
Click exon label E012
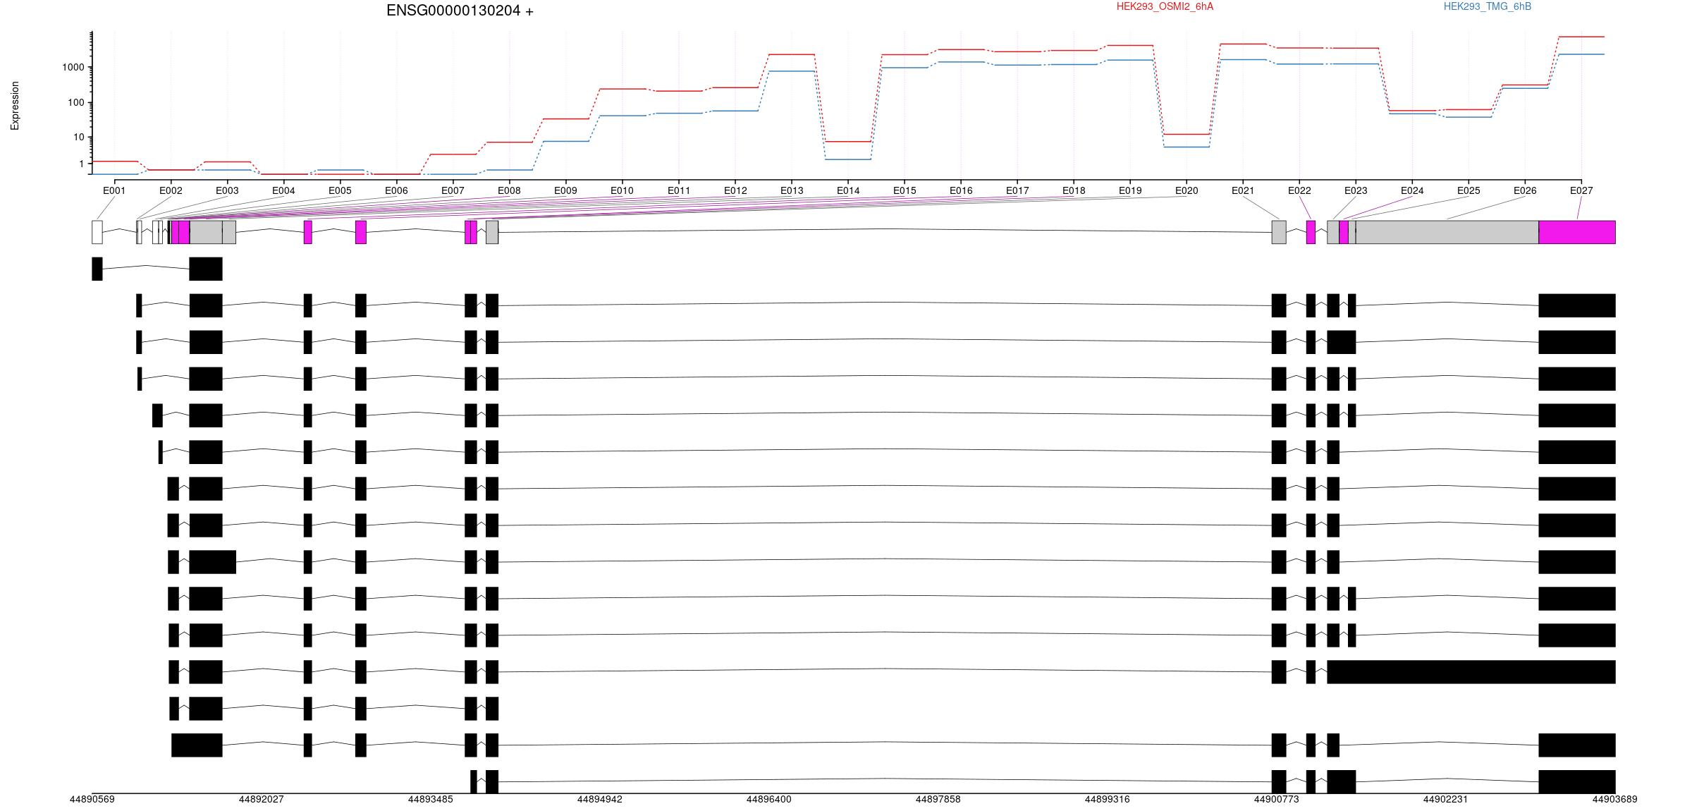tap(735, 190)
